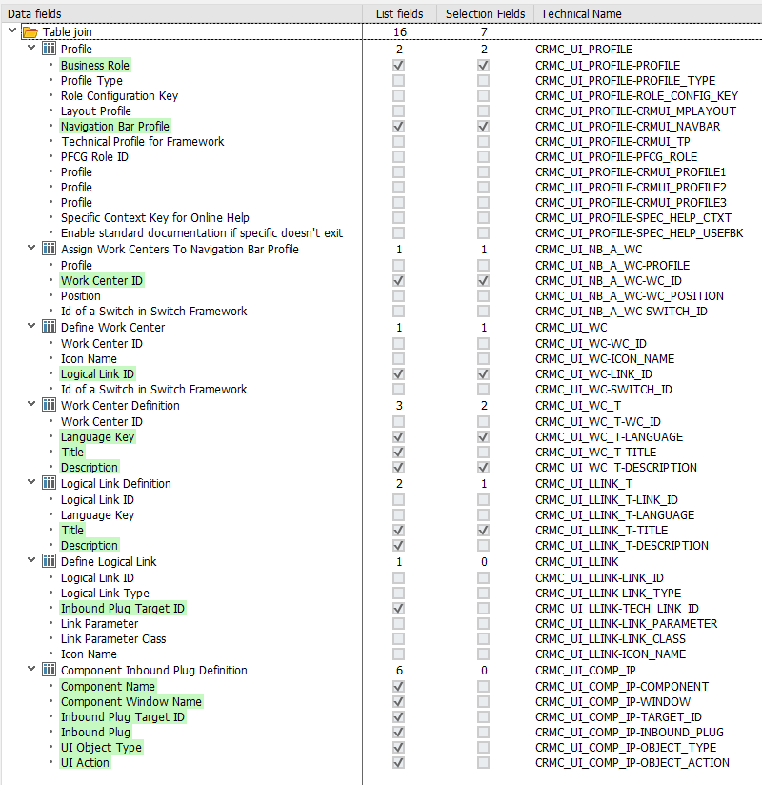Click the Define Work Center table icon
Viewport: 762px width, 785px height.
click(49, 327)
